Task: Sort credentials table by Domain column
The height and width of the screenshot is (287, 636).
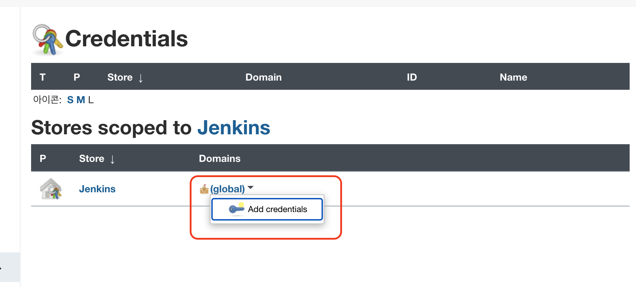Action: 264,77
